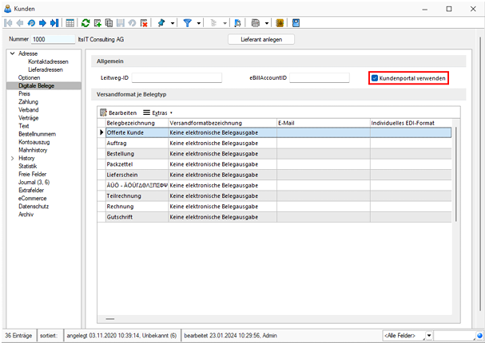Save the record with the disk icon
This screenshot has height=343, width=485.
pos(121,23)
